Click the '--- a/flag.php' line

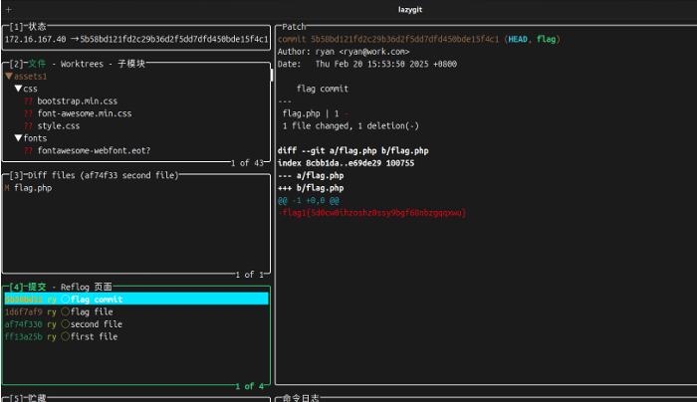tap(311, 175)
